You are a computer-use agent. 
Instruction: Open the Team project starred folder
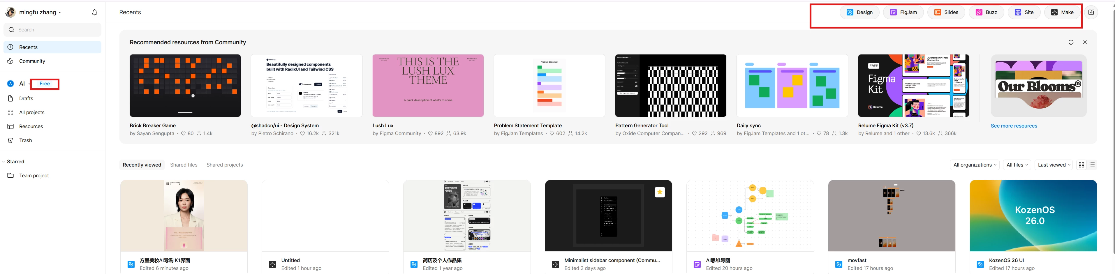coord(52,176)
